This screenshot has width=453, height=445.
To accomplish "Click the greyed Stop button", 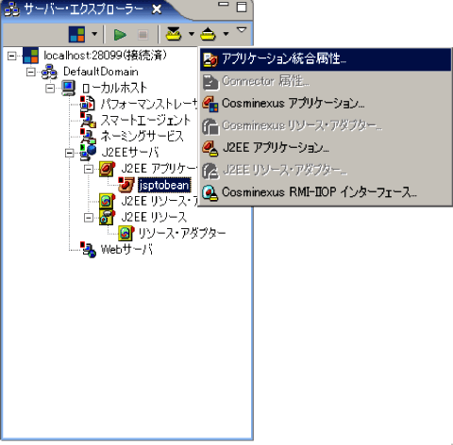I will tap(143, 34).
